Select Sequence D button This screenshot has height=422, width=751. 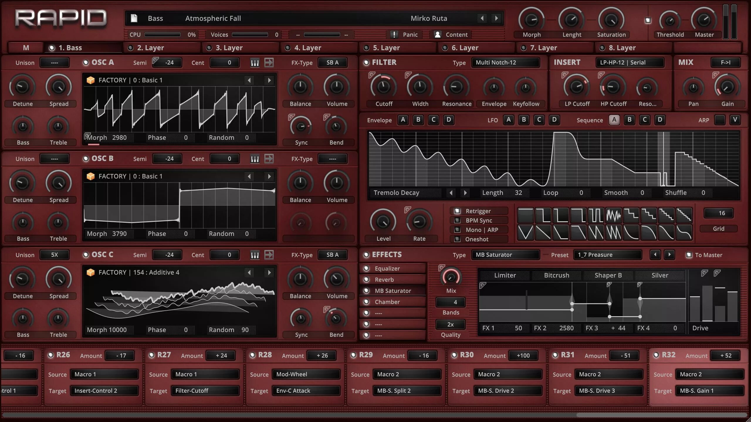pyautogui.click(x=660, y=120)
